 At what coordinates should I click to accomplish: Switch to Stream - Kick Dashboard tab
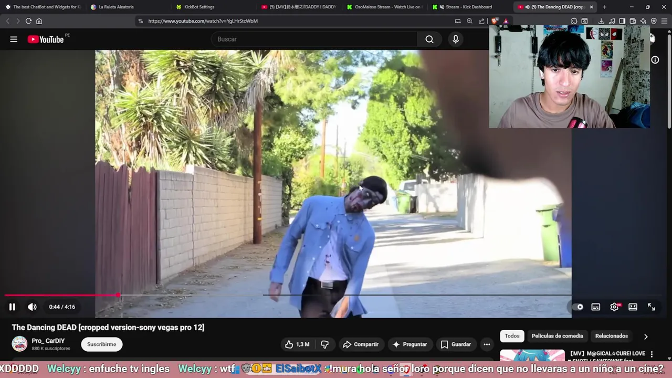[x=469, y=7]
